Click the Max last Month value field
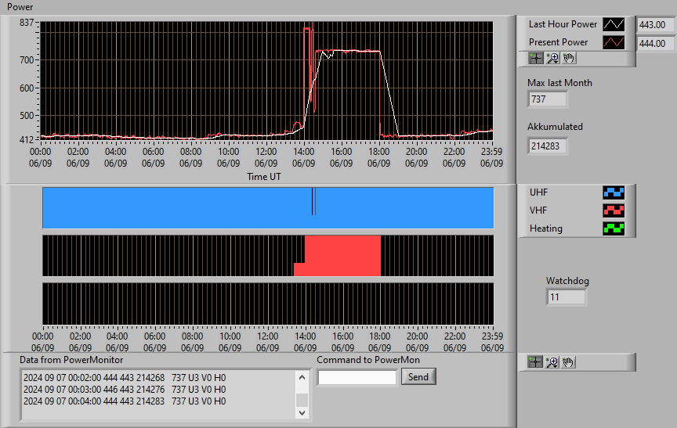Image resolution: width=677 pixels, height=428 pixels. pyautogui.click(x=548, y=99)
